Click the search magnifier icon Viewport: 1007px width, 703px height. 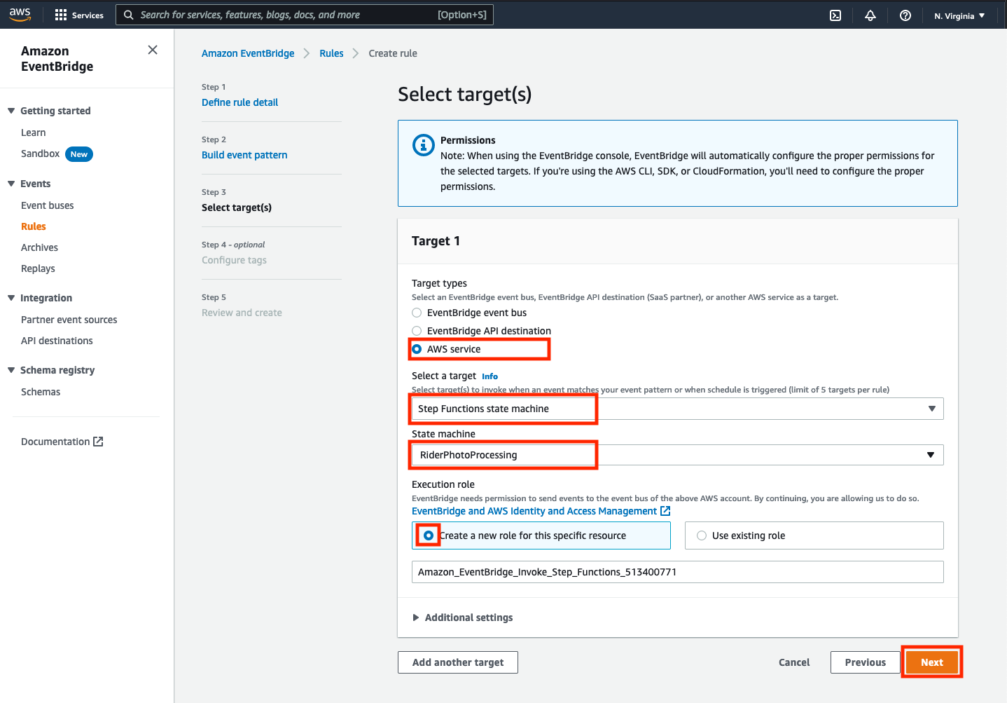coord(129,15)
